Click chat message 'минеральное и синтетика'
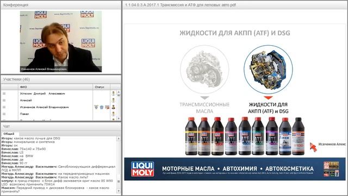 coord(28,142)
